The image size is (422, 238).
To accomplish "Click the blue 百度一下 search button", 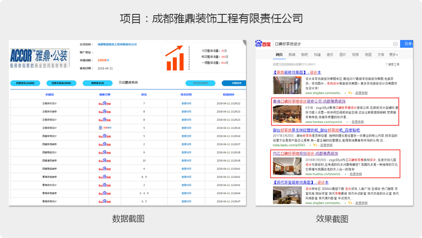I will tap(407, 44).
